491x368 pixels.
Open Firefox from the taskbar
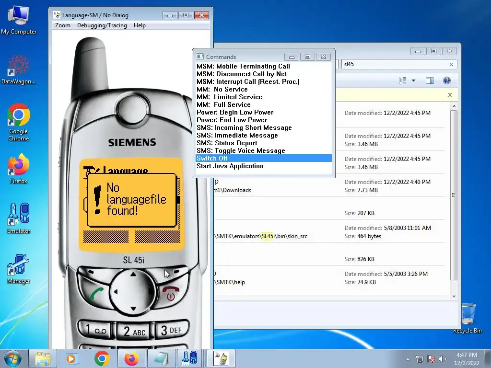click(x=131, y=358)
